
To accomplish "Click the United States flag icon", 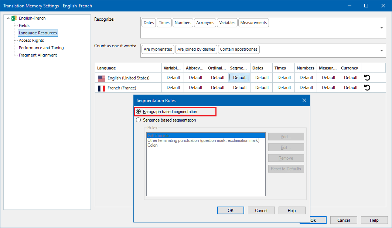I will pyautogui.click(x=102, y=78).
